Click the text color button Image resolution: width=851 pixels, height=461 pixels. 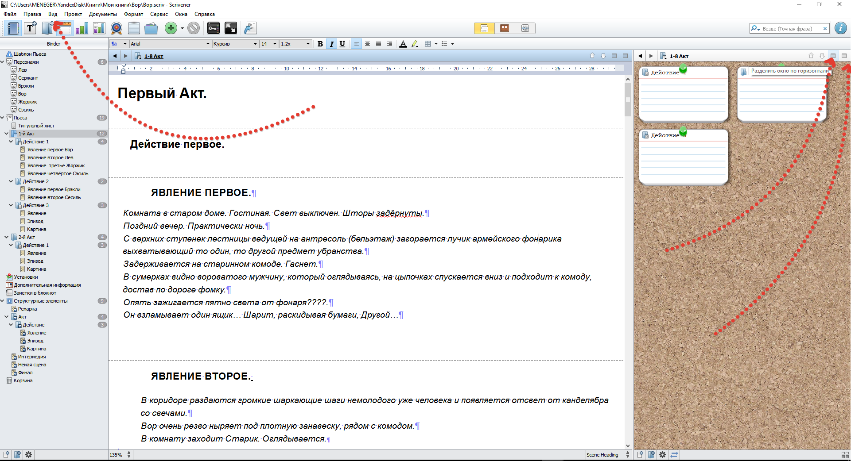click(x=403, y=44)
